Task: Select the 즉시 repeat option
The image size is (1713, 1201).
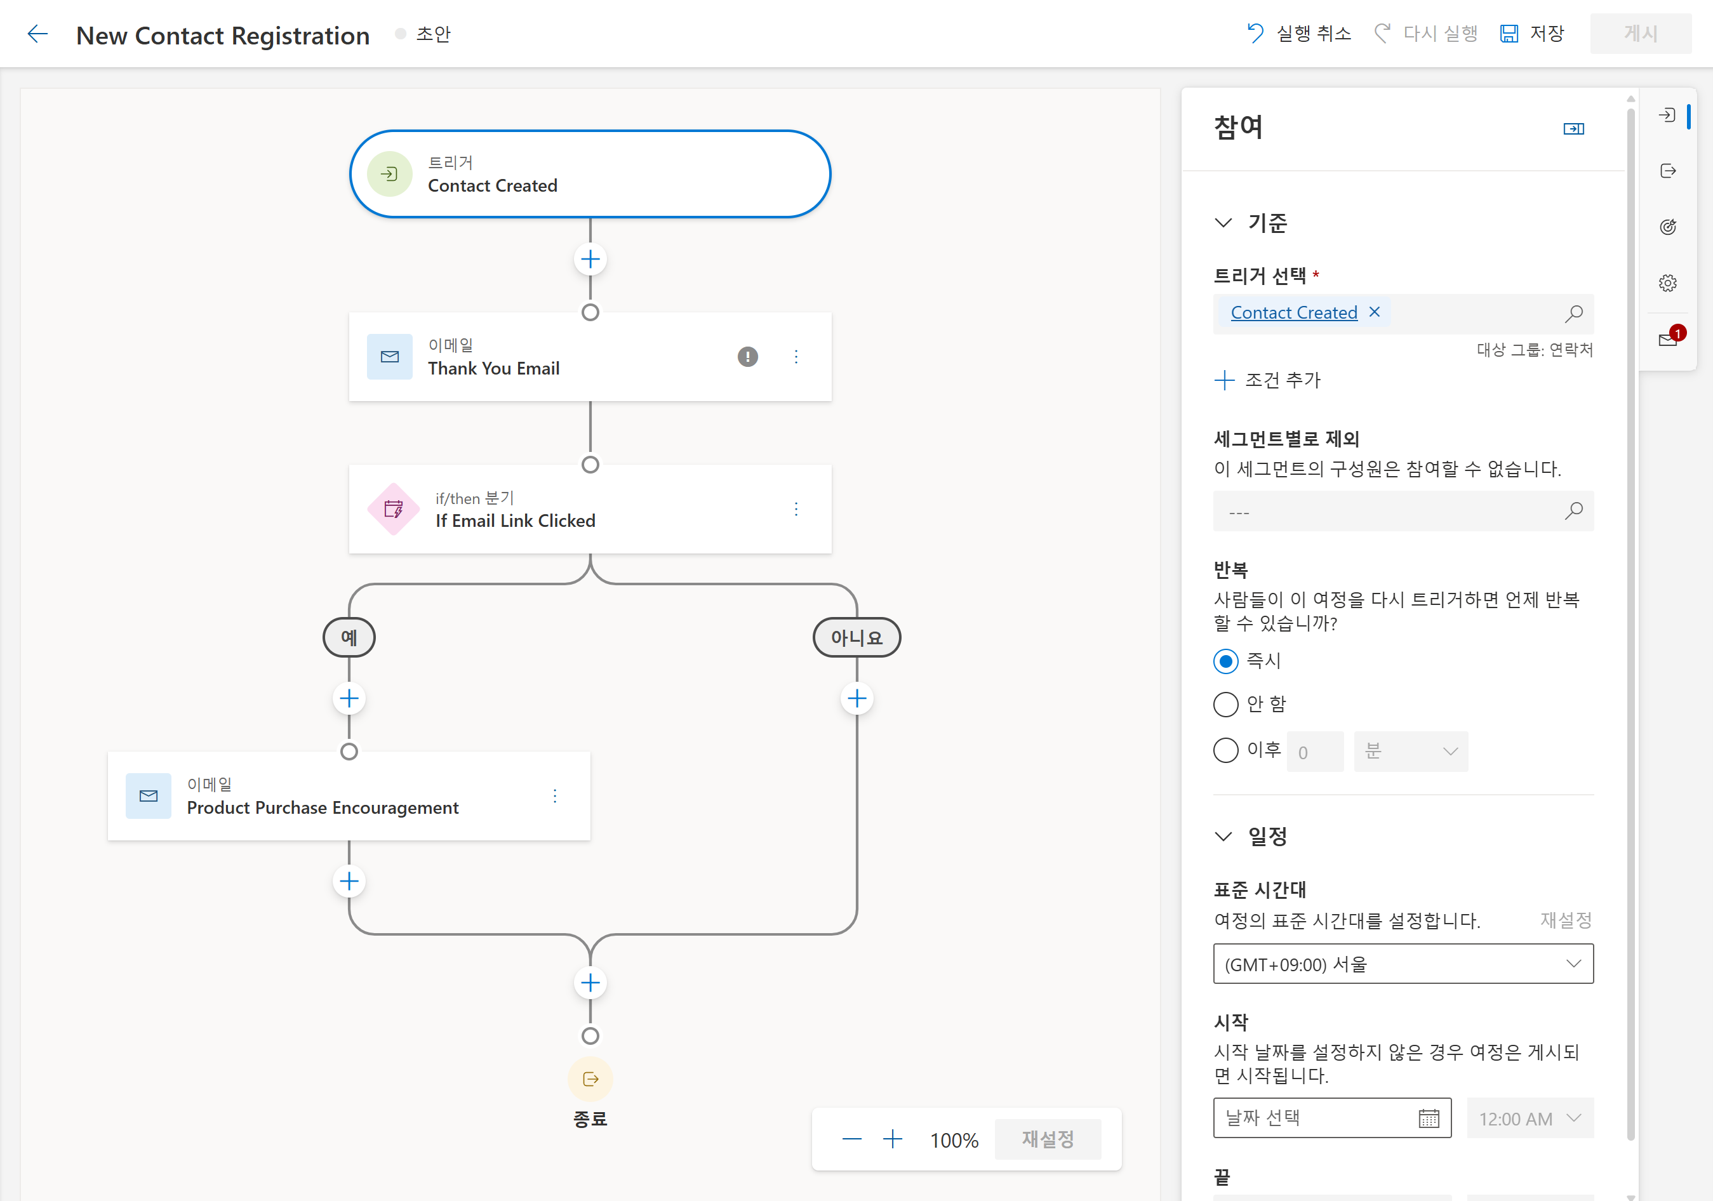Action: coord(1226,661)
